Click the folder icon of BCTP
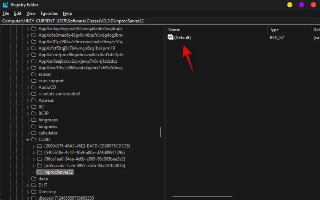The width and height of the screenshot is (320, 200). (34, 113)
